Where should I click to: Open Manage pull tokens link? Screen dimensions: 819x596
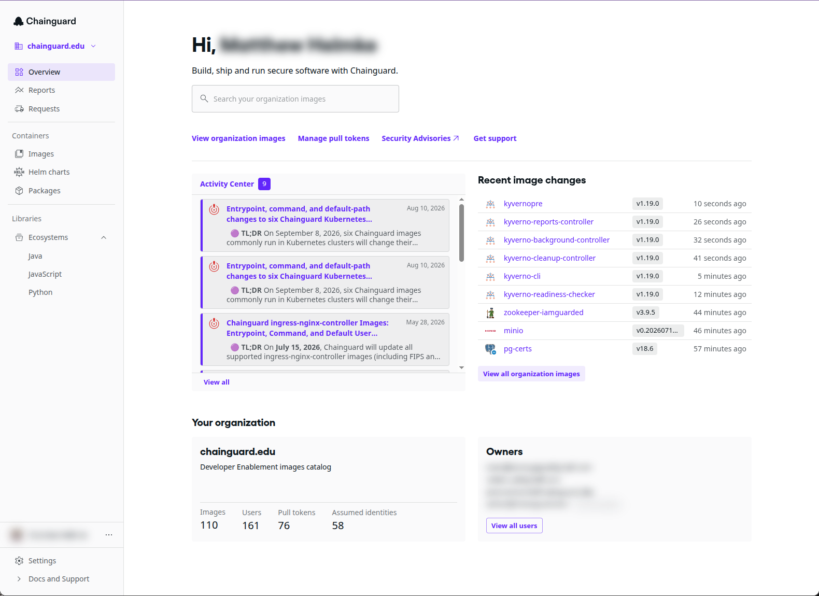click(x=333, y=138)
